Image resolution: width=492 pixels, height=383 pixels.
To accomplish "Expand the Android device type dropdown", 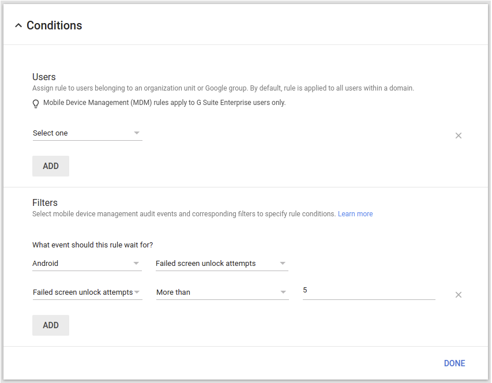I will coord(87,264).
